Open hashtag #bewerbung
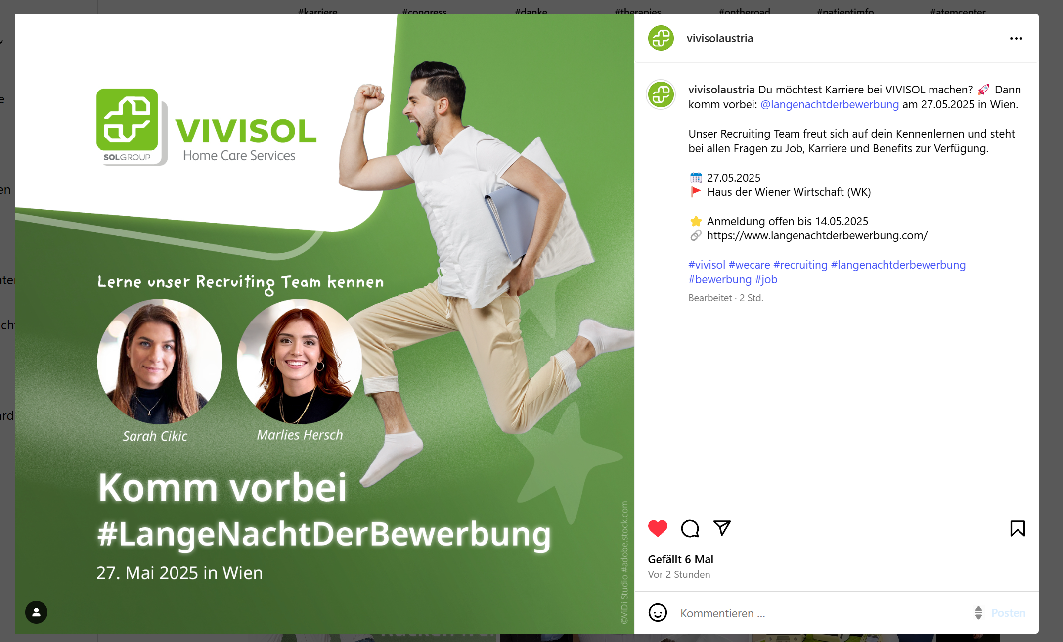The height and width of the screenshot is (642, 1063). pos(720,279)
